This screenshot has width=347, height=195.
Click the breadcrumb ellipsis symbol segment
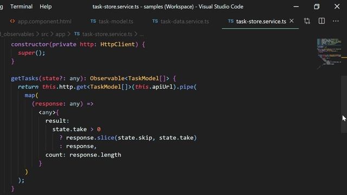[x=142, y=35]
